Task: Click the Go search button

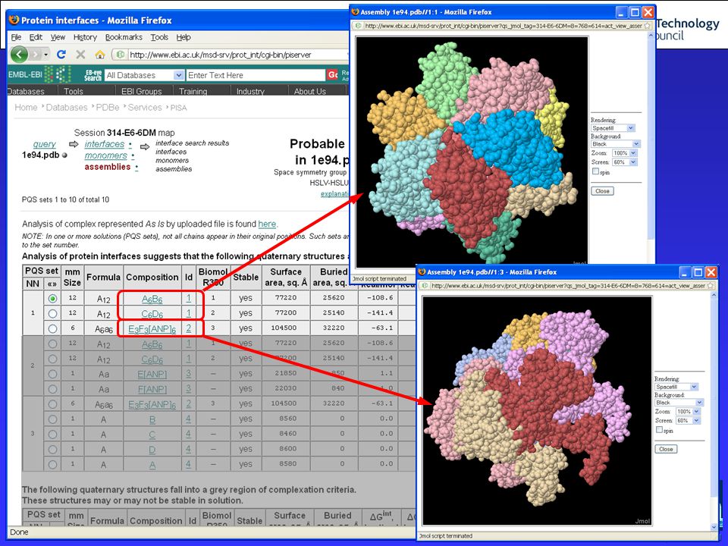Action: [x=332, y=75]
